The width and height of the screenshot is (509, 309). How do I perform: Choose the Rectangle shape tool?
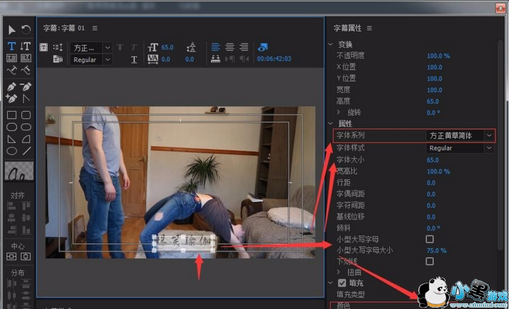coord(11,115)
